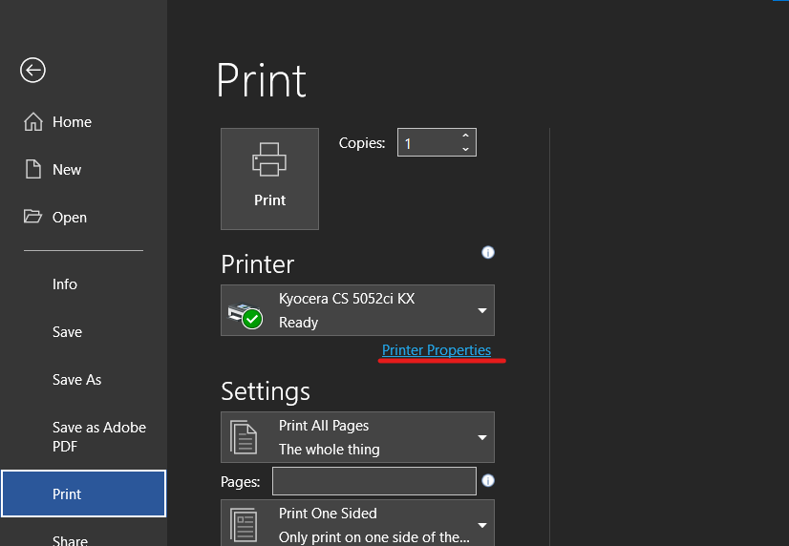This screenshot has width=789, height=546.
Task: Click the Home house icon
Action: coord(33,122)
